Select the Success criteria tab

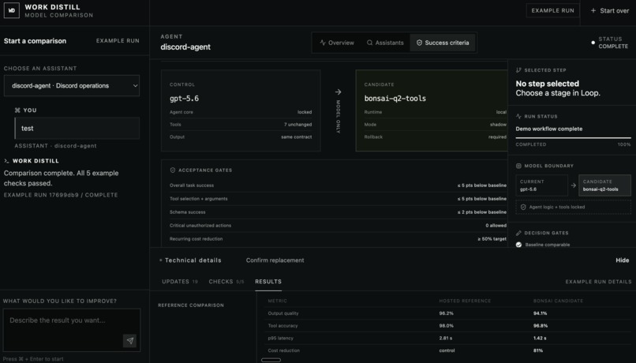tap(443, 43)
